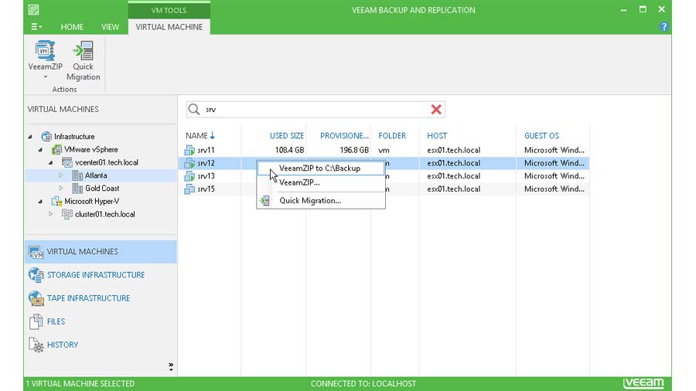Open the Help question mark icon
This screenshot has width=696, height=391.
click(664, 26)
